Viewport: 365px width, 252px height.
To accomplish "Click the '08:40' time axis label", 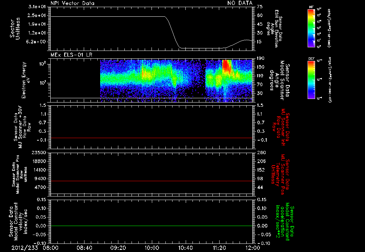I will pos(84,248).
